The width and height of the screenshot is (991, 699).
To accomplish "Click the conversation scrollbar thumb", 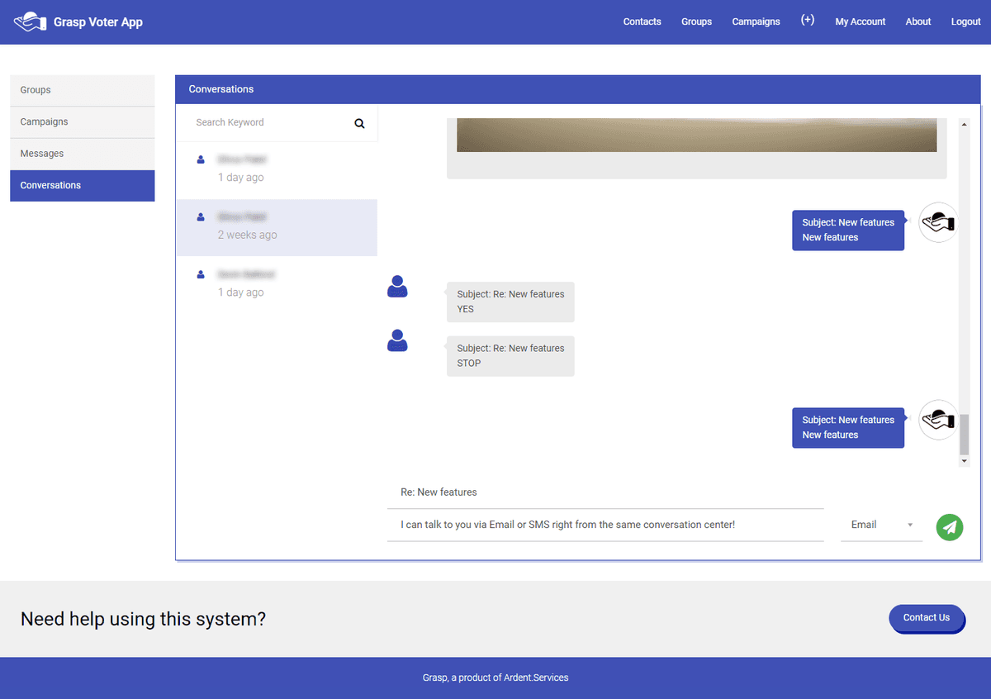I will click(x=964, y=434).
